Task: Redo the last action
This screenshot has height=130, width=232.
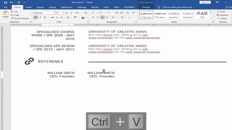Action: point(18,3)
